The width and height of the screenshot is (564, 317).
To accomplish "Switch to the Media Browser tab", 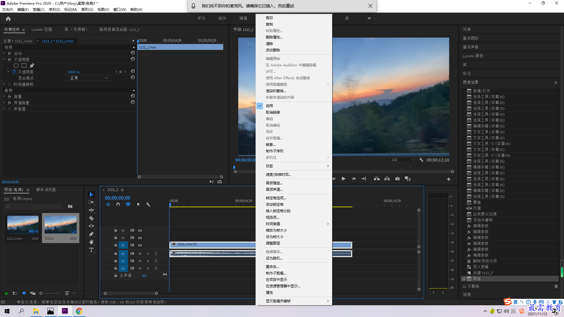I will pos(46,190).
